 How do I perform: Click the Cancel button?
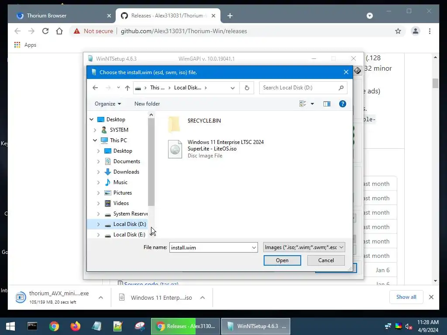326,260
